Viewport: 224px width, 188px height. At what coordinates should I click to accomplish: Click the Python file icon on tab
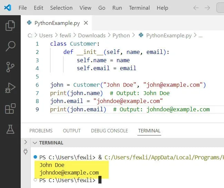29,22
